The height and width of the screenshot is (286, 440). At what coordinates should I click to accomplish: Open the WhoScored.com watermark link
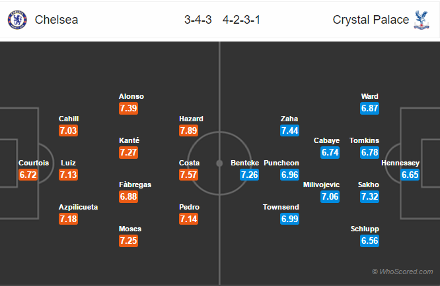coord(402,272)
